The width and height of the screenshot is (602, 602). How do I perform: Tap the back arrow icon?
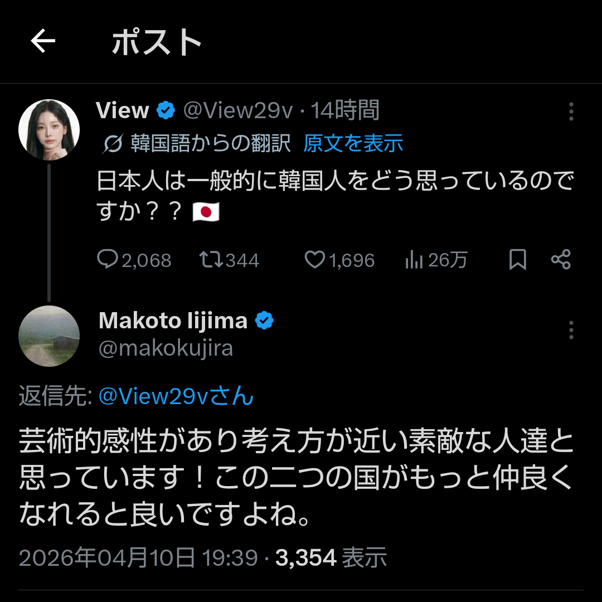43,41
